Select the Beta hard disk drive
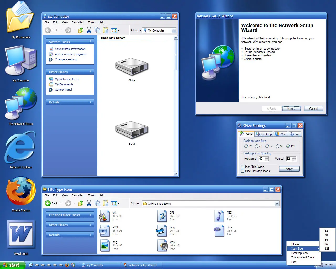Screen dimensions: 336x269 tap(132, 133)
